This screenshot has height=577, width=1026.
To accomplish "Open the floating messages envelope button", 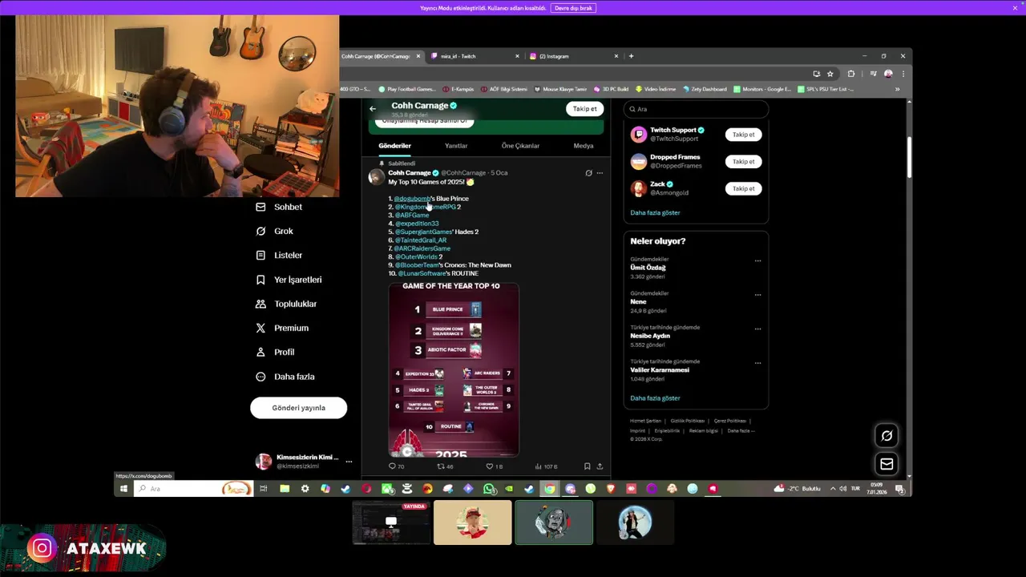I will [887, 464].
